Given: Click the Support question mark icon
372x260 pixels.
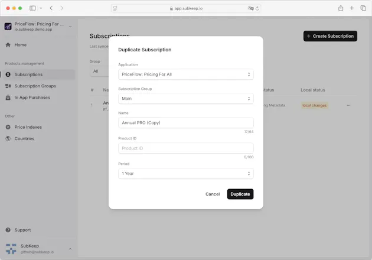Looking at the screenshot, I should click(8, 230).
